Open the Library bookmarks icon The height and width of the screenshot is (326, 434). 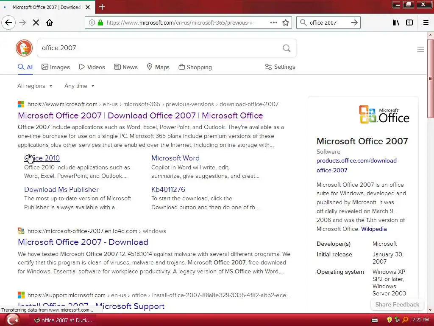tap(396, 22)
